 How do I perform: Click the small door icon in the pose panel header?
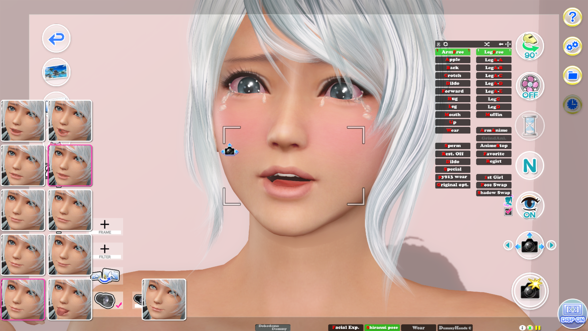439,44
